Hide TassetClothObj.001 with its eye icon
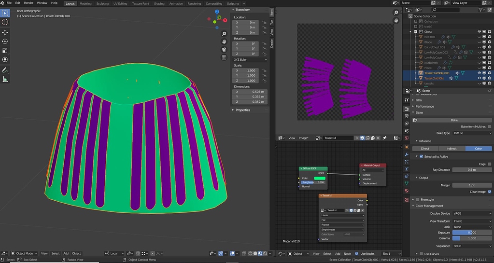This screenshot has width=494, height=263. click(479, 73)
